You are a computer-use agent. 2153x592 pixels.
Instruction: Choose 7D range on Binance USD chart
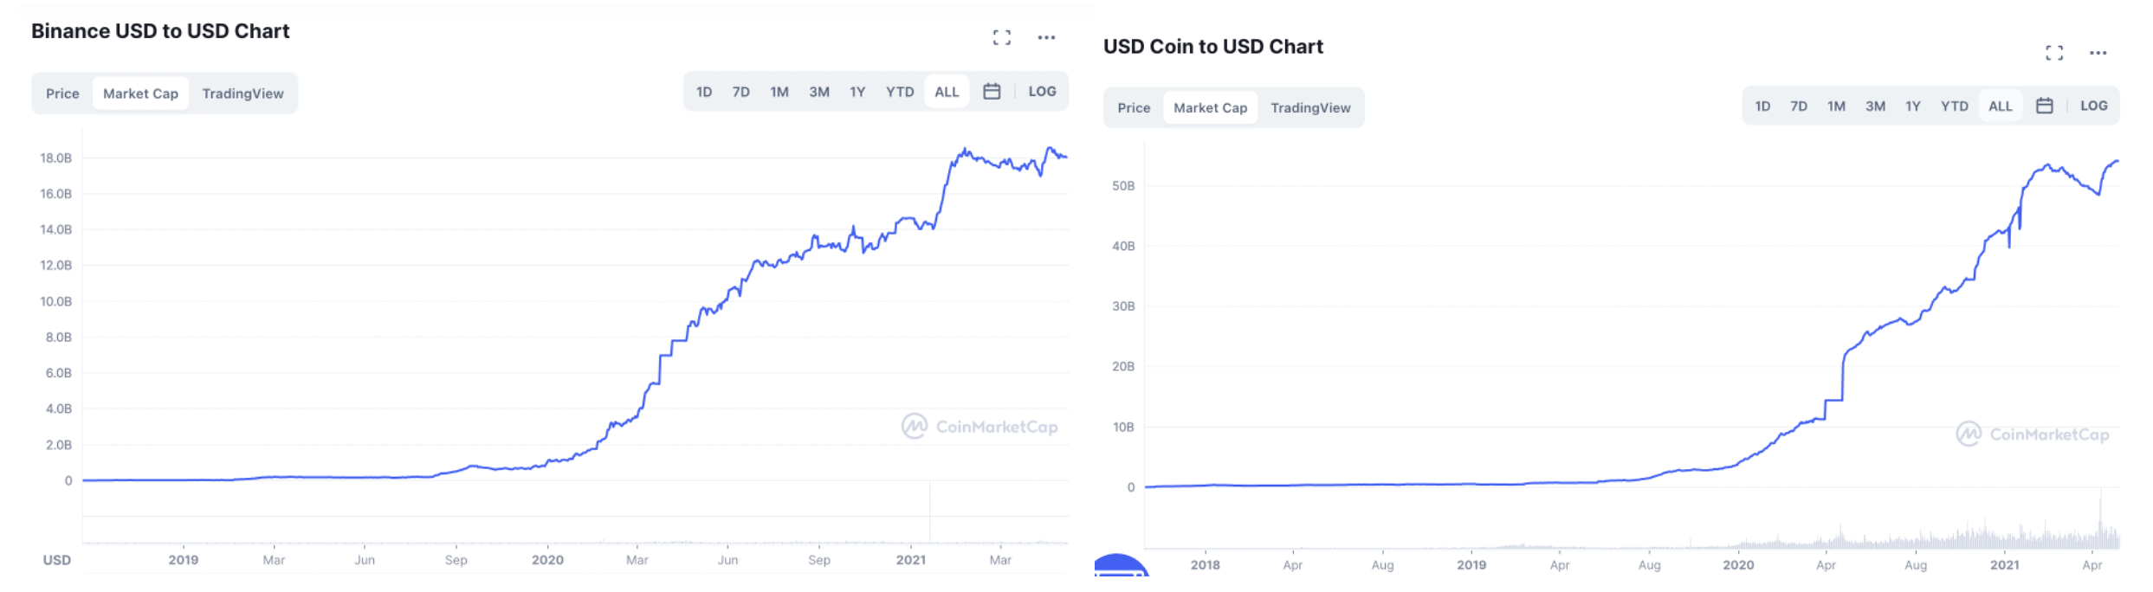(x=740, y=92)
